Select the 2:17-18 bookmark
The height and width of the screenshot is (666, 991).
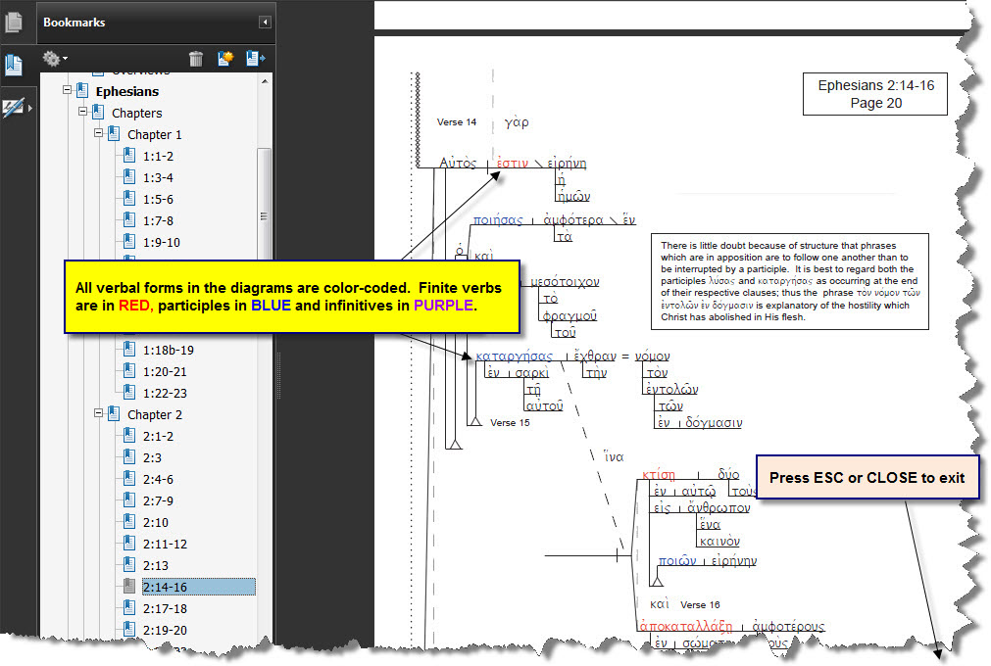pyautogui.click(x=164, y=608)
